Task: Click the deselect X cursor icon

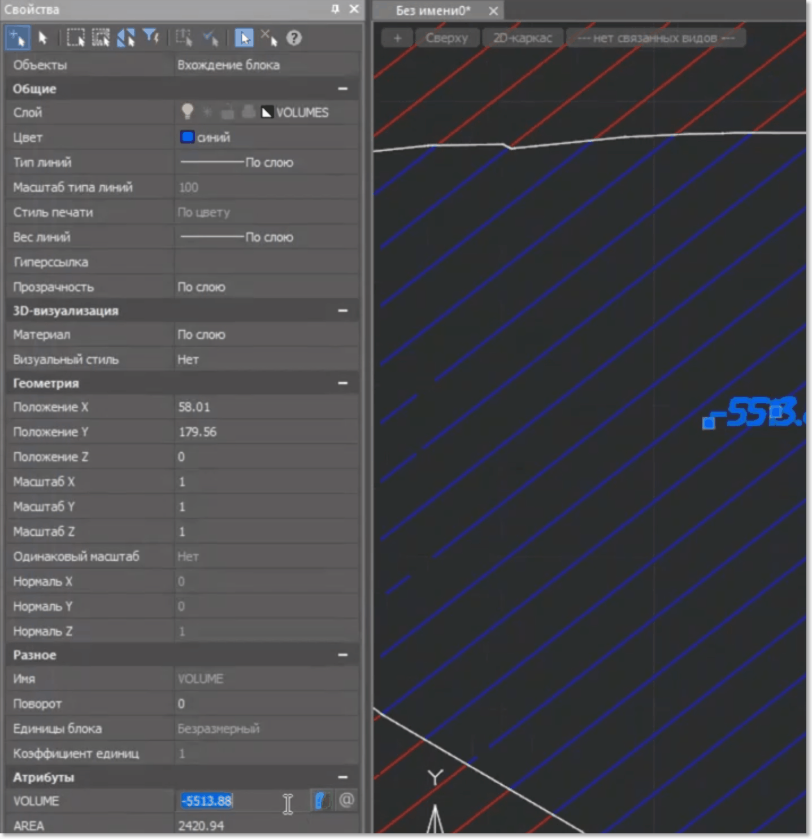Action: pos(269,38)
